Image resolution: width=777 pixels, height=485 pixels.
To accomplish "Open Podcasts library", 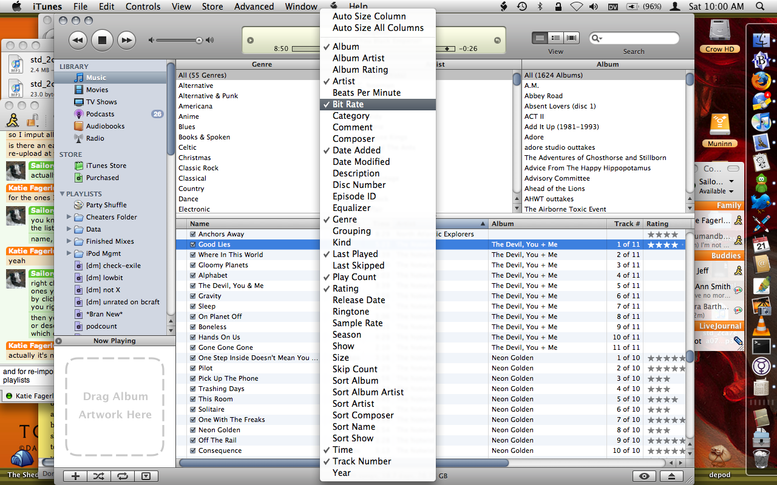I will click(x=100, y=114).
